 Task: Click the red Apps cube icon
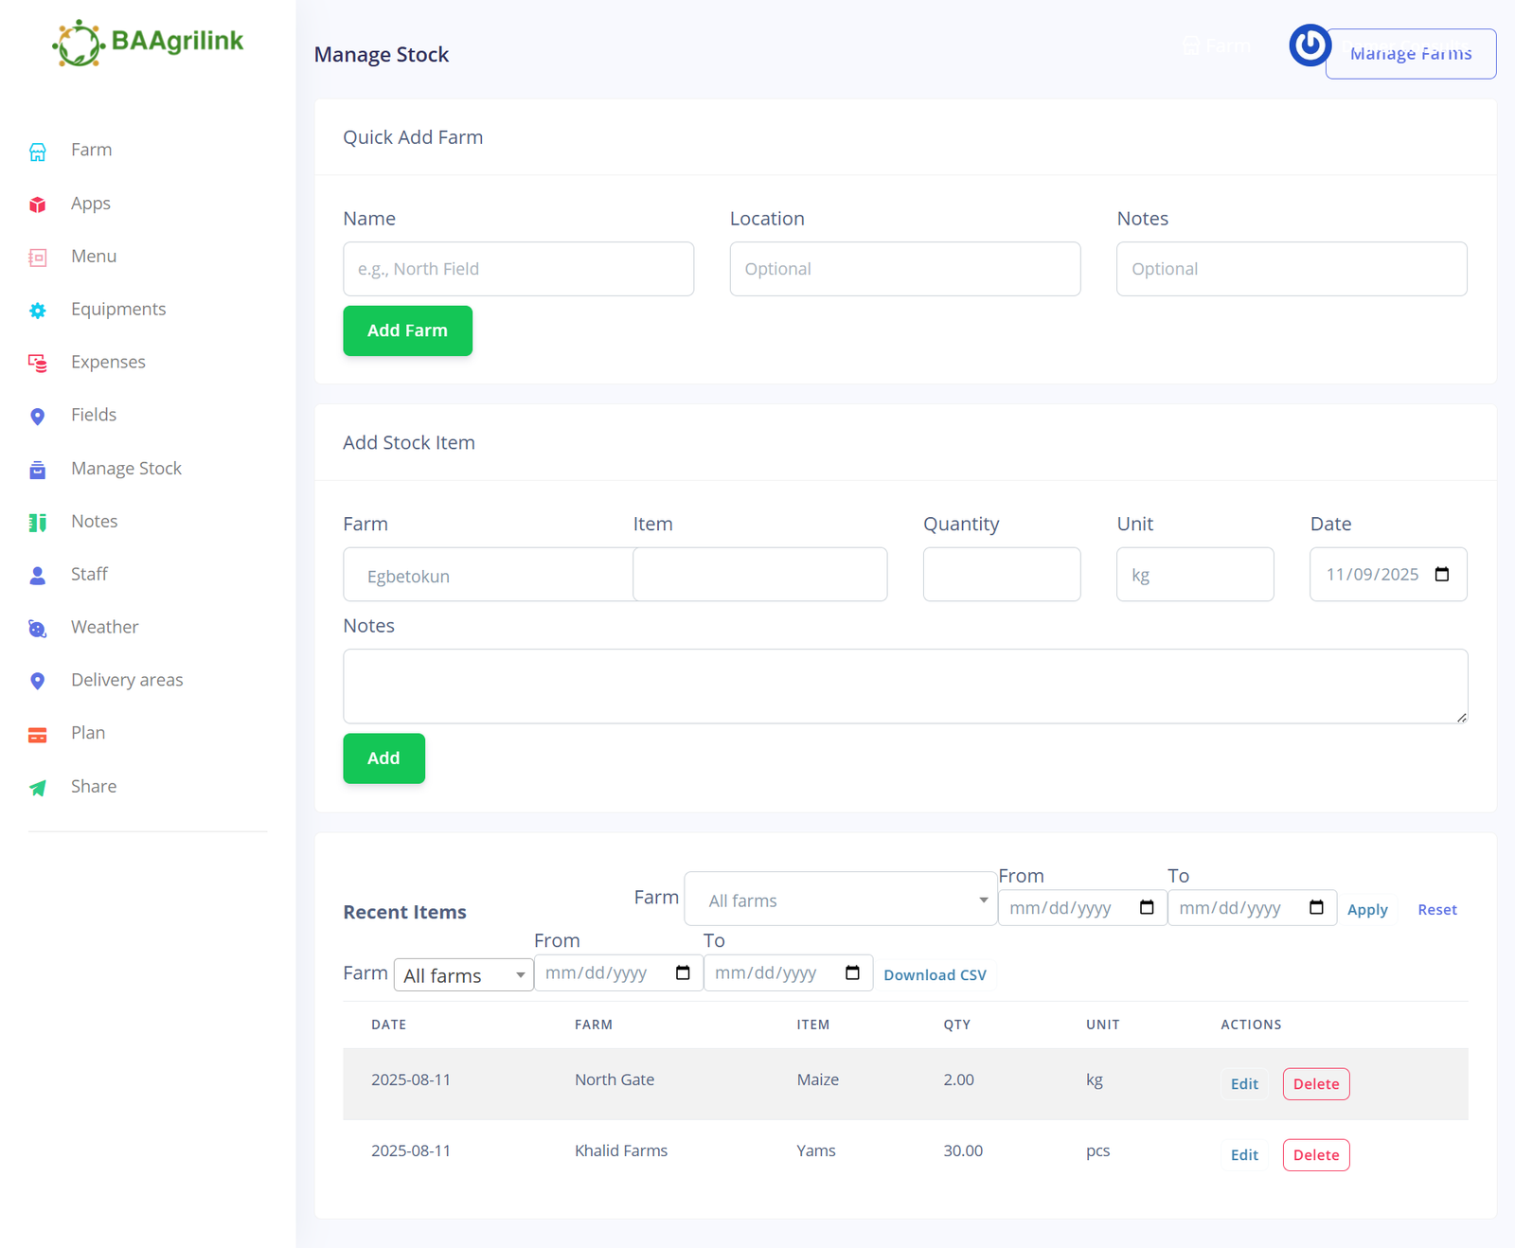click(38, 205)
